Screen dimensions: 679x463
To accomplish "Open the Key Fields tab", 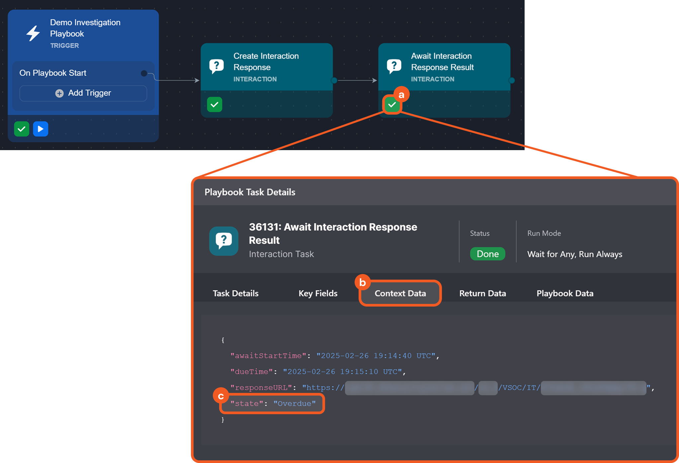I will (318, 293).
